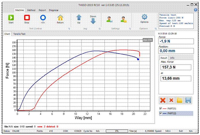Delete selected result with small red X

(171, 100)
